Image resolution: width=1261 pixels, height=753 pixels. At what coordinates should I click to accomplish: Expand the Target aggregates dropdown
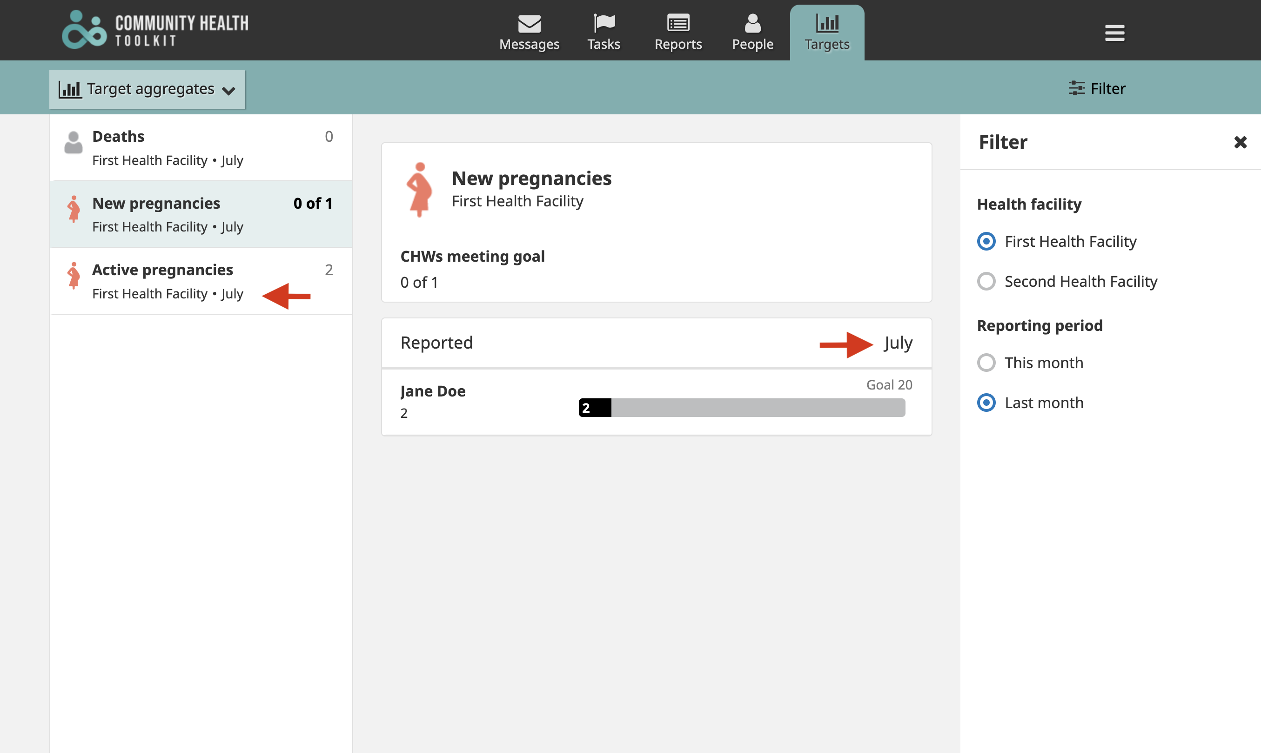click(148, 89)
